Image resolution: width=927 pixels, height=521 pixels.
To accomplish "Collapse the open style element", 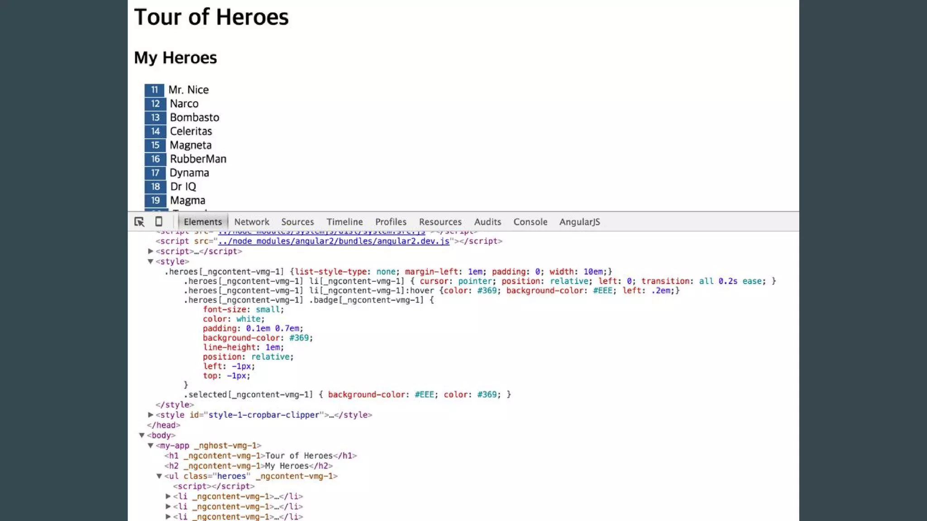I will (x=151, y=261).
